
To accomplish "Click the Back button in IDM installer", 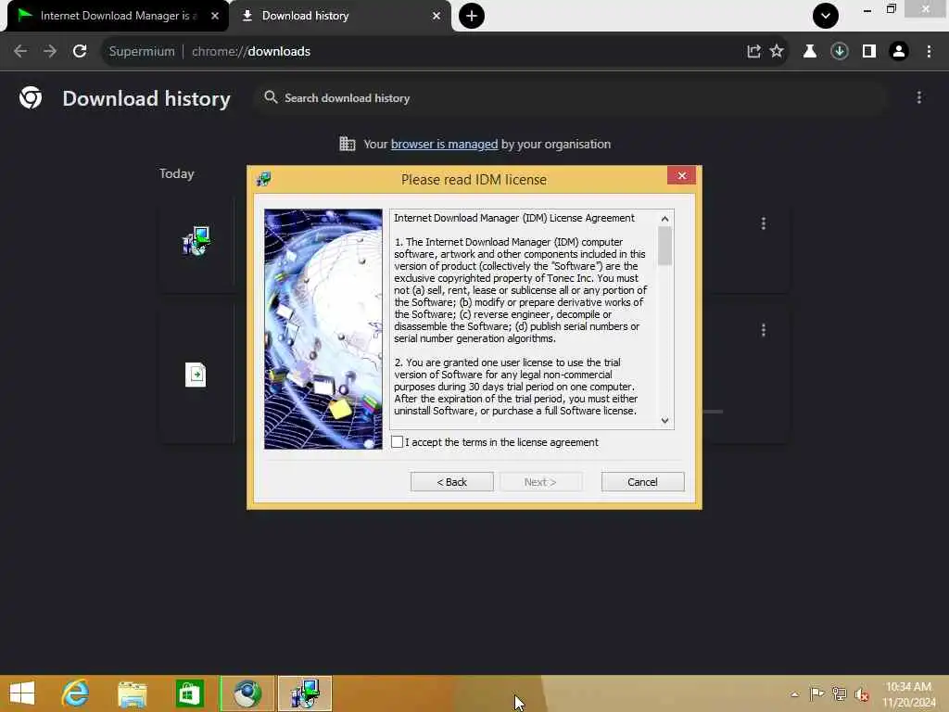I will point(451,482).
